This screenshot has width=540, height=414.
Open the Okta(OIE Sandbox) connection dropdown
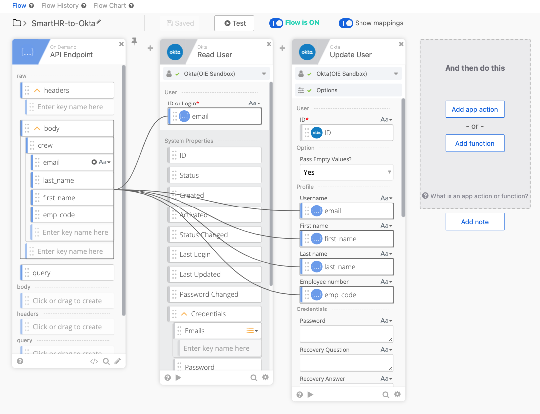click(216, 73)
